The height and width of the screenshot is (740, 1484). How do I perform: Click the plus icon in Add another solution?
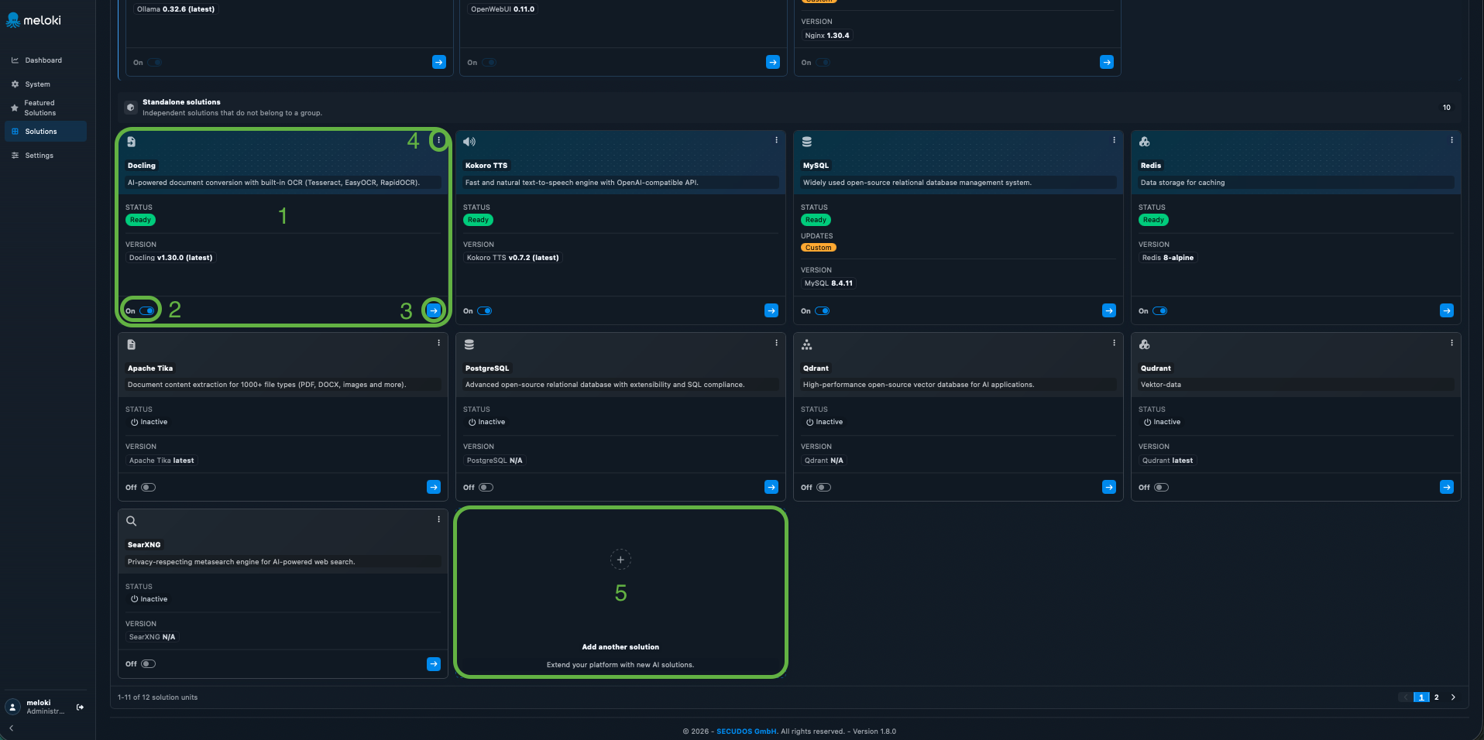620,560
